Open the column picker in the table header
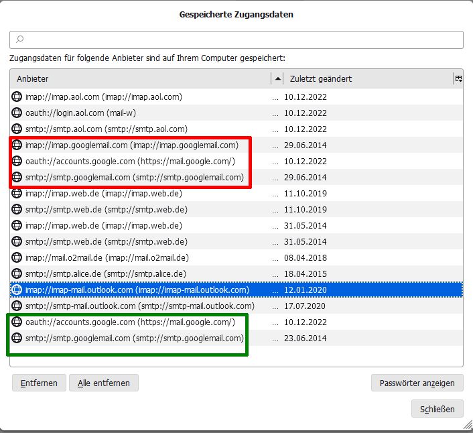The image size is (473, 433). pyautogui.click(x=458, y=79)
